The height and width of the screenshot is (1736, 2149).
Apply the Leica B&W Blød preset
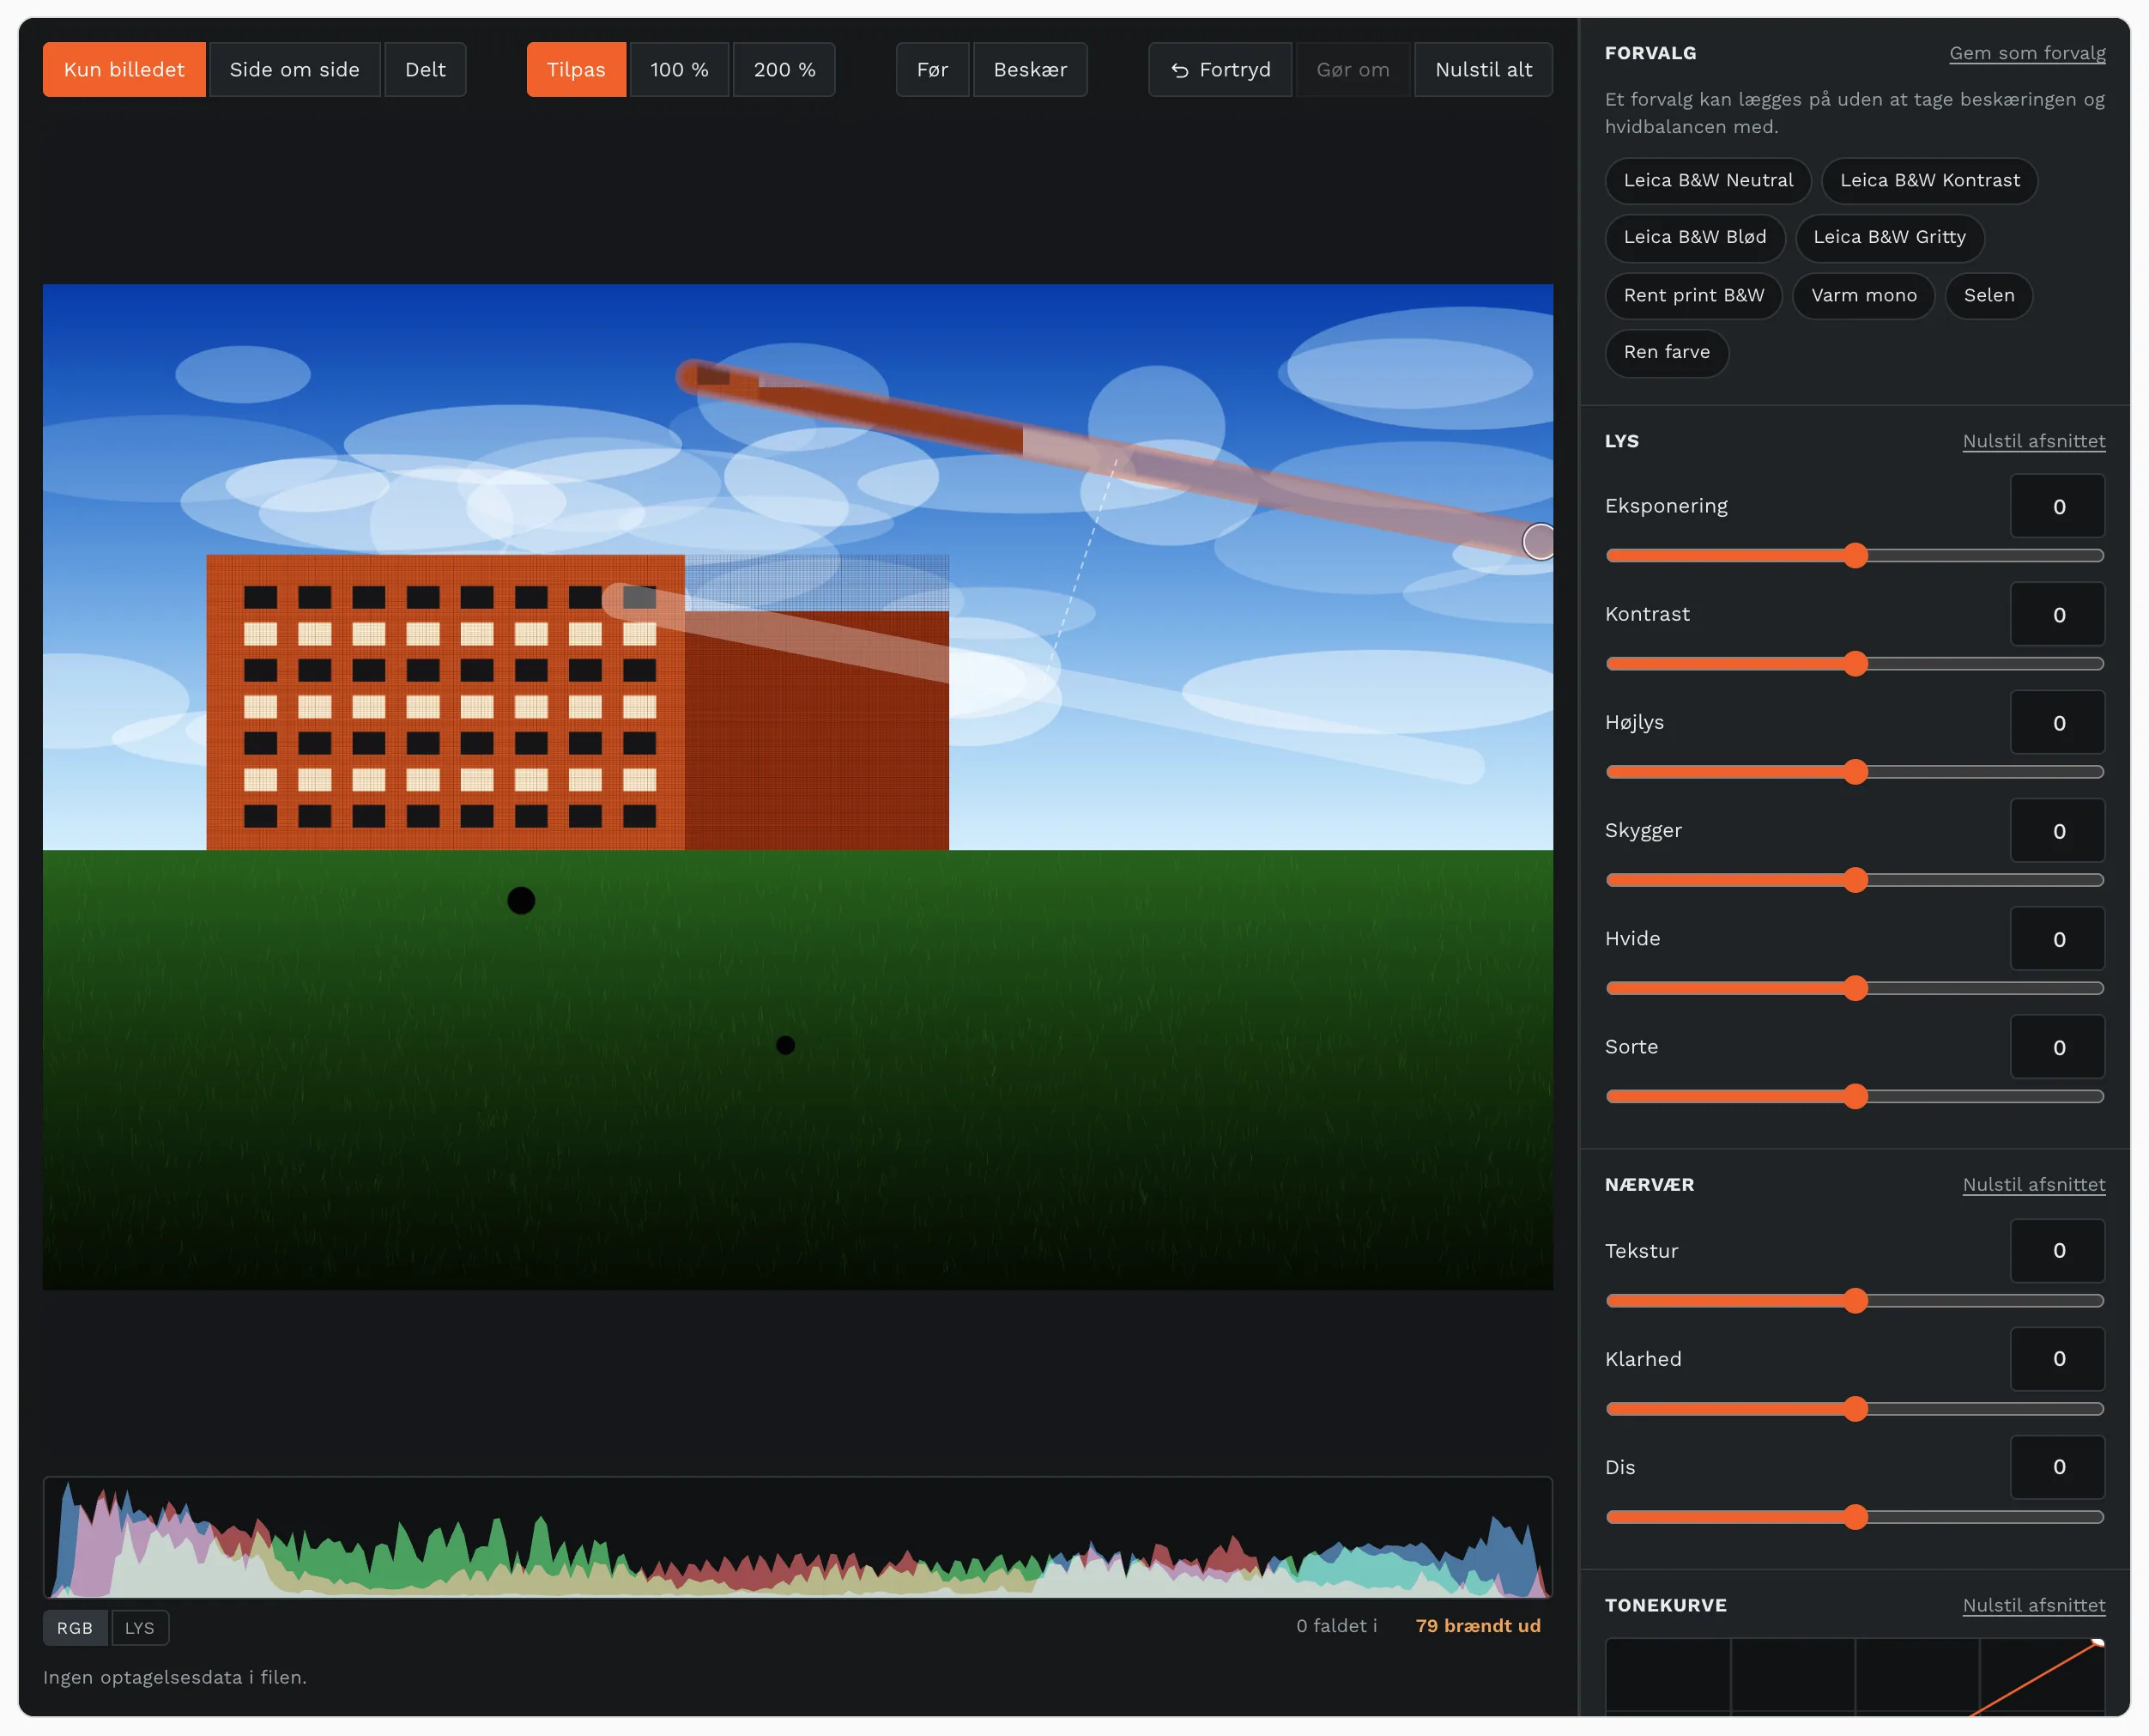pos(1695,238)
